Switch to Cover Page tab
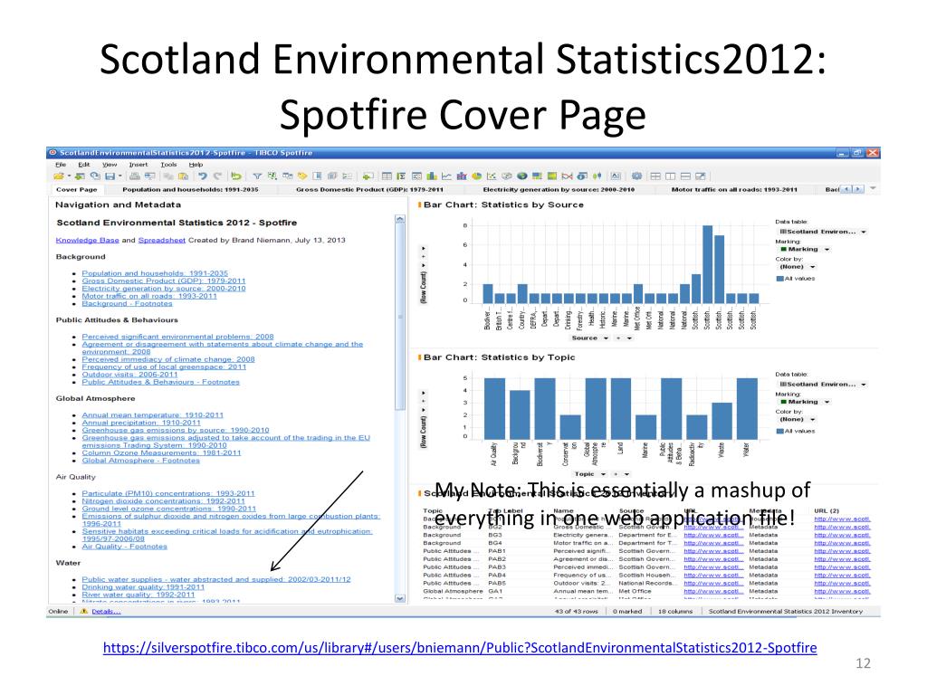 (x=76, y=190)
